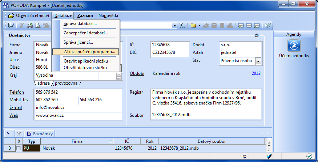Click the POHODA application title bar icon
This screenshot has width=318, height=162.
[6, 5]
